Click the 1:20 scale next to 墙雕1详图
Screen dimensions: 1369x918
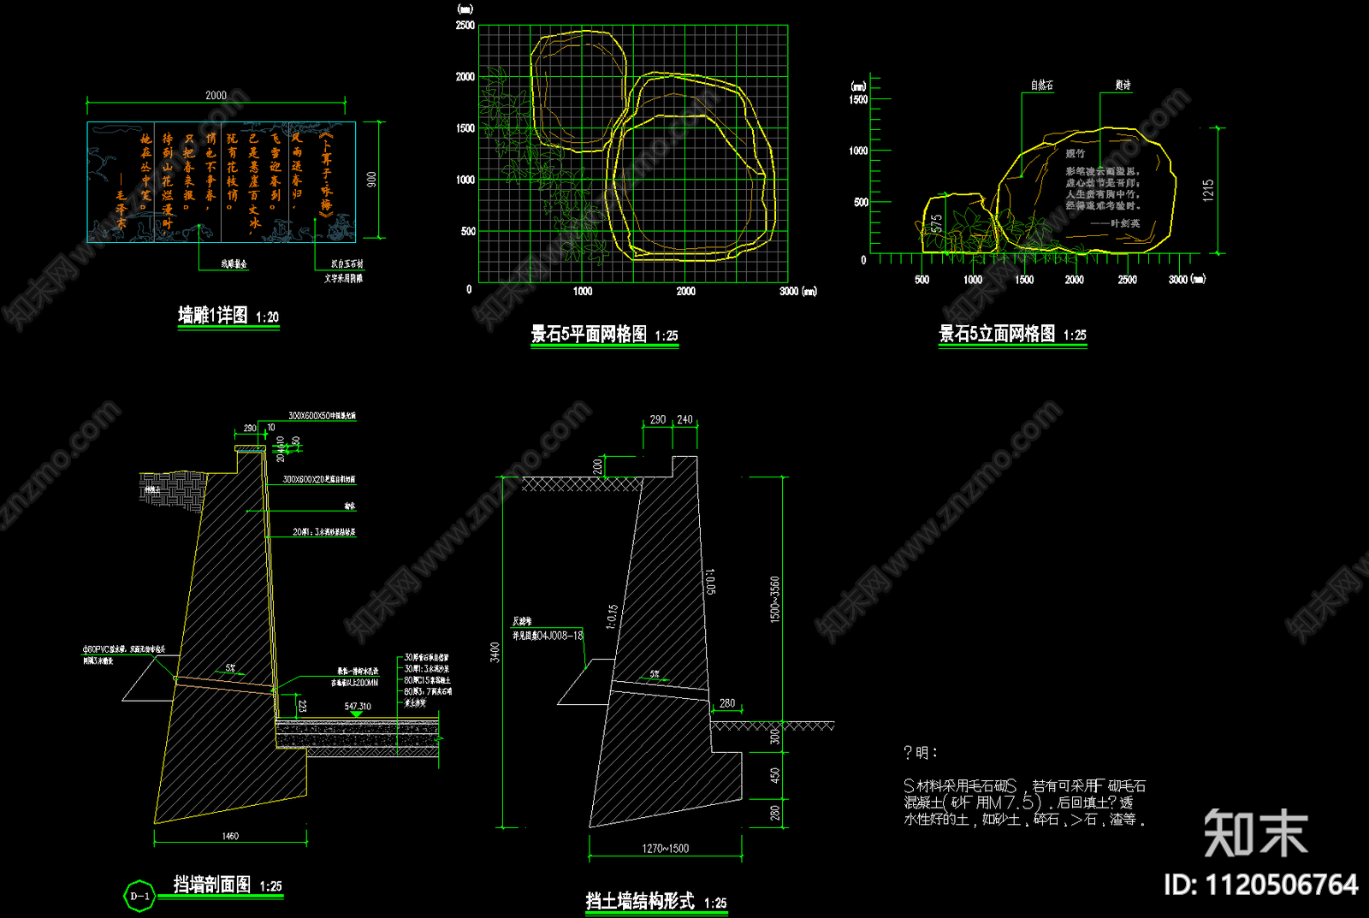coord(267,317)
